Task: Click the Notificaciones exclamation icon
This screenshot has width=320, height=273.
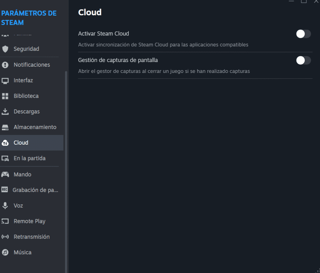Action: (5, 65)
